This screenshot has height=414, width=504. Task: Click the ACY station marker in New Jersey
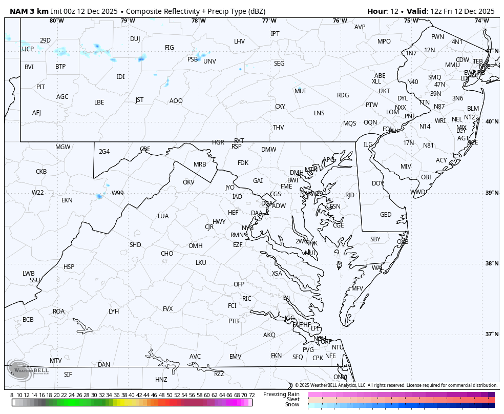click(440, 160)
